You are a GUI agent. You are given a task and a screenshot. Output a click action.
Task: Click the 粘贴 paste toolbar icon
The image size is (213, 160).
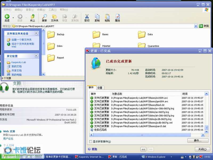point(107,18)
